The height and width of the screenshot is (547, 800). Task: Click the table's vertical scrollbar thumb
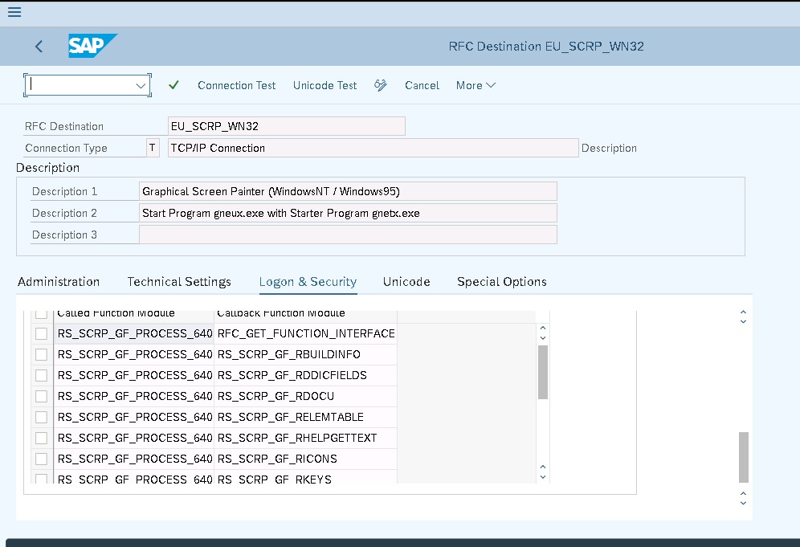(x=543, y=373)
